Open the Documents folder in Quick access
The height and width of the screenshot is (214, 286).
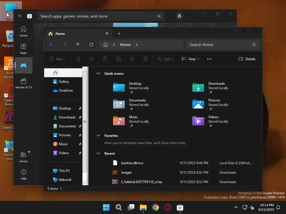tap(131, 104)
